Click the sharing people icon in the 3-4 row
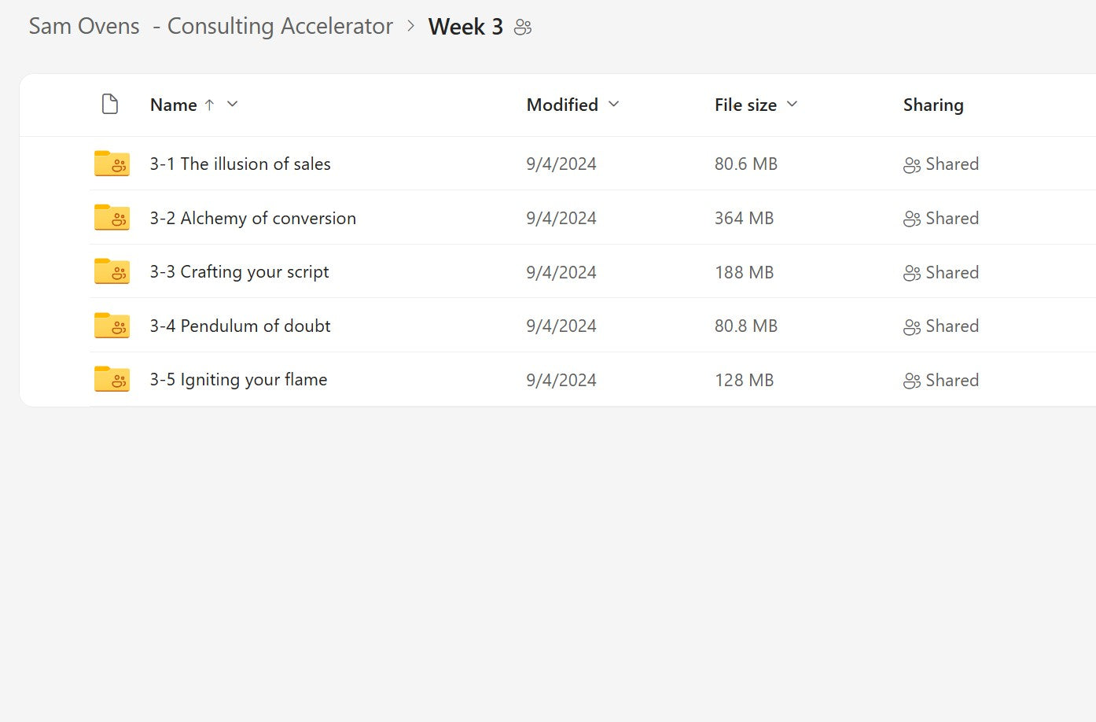 coord(912,327)
